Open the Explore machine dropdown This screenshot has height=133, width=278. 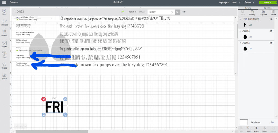[x=249, y=2]
